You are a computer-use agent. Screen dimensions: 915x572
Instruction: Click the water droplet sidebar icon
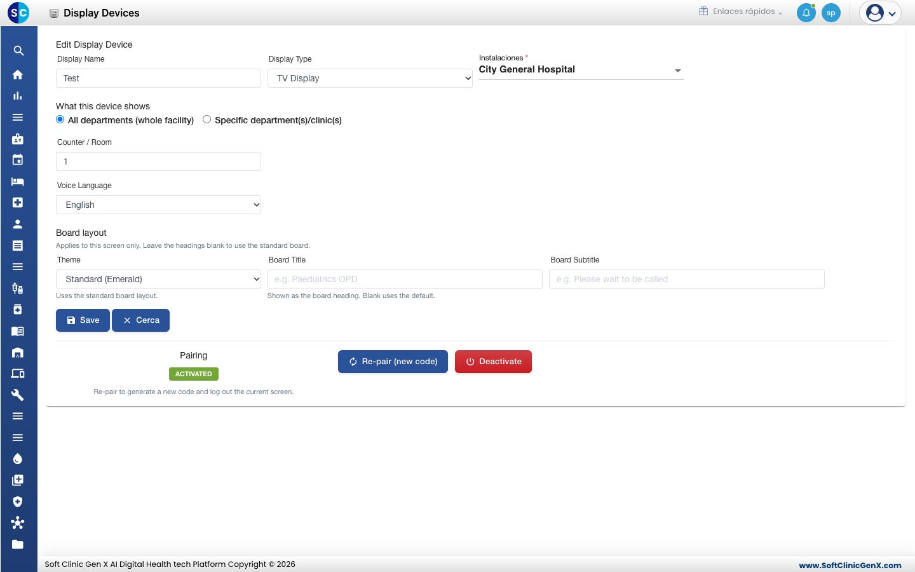coord(18,459)
